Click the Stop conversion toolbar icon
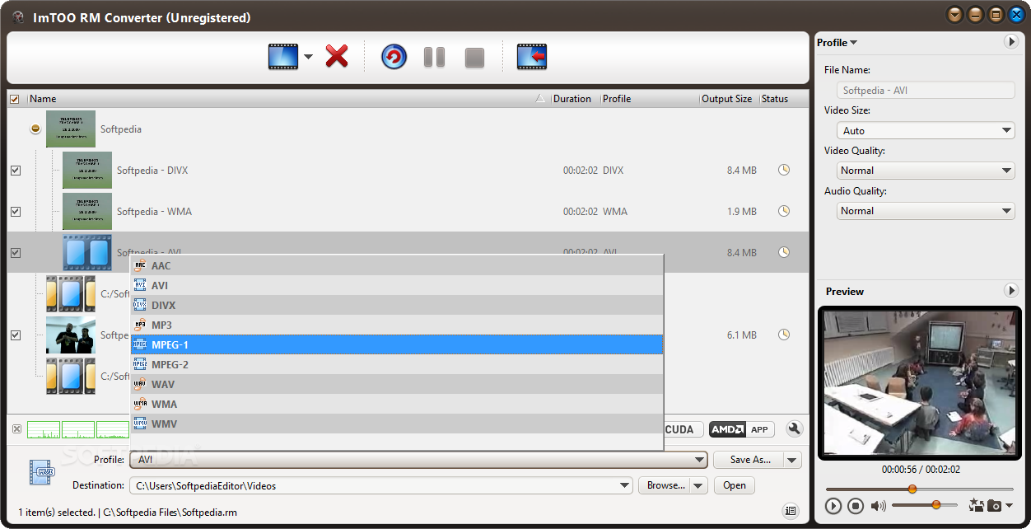 pos(474,58)
